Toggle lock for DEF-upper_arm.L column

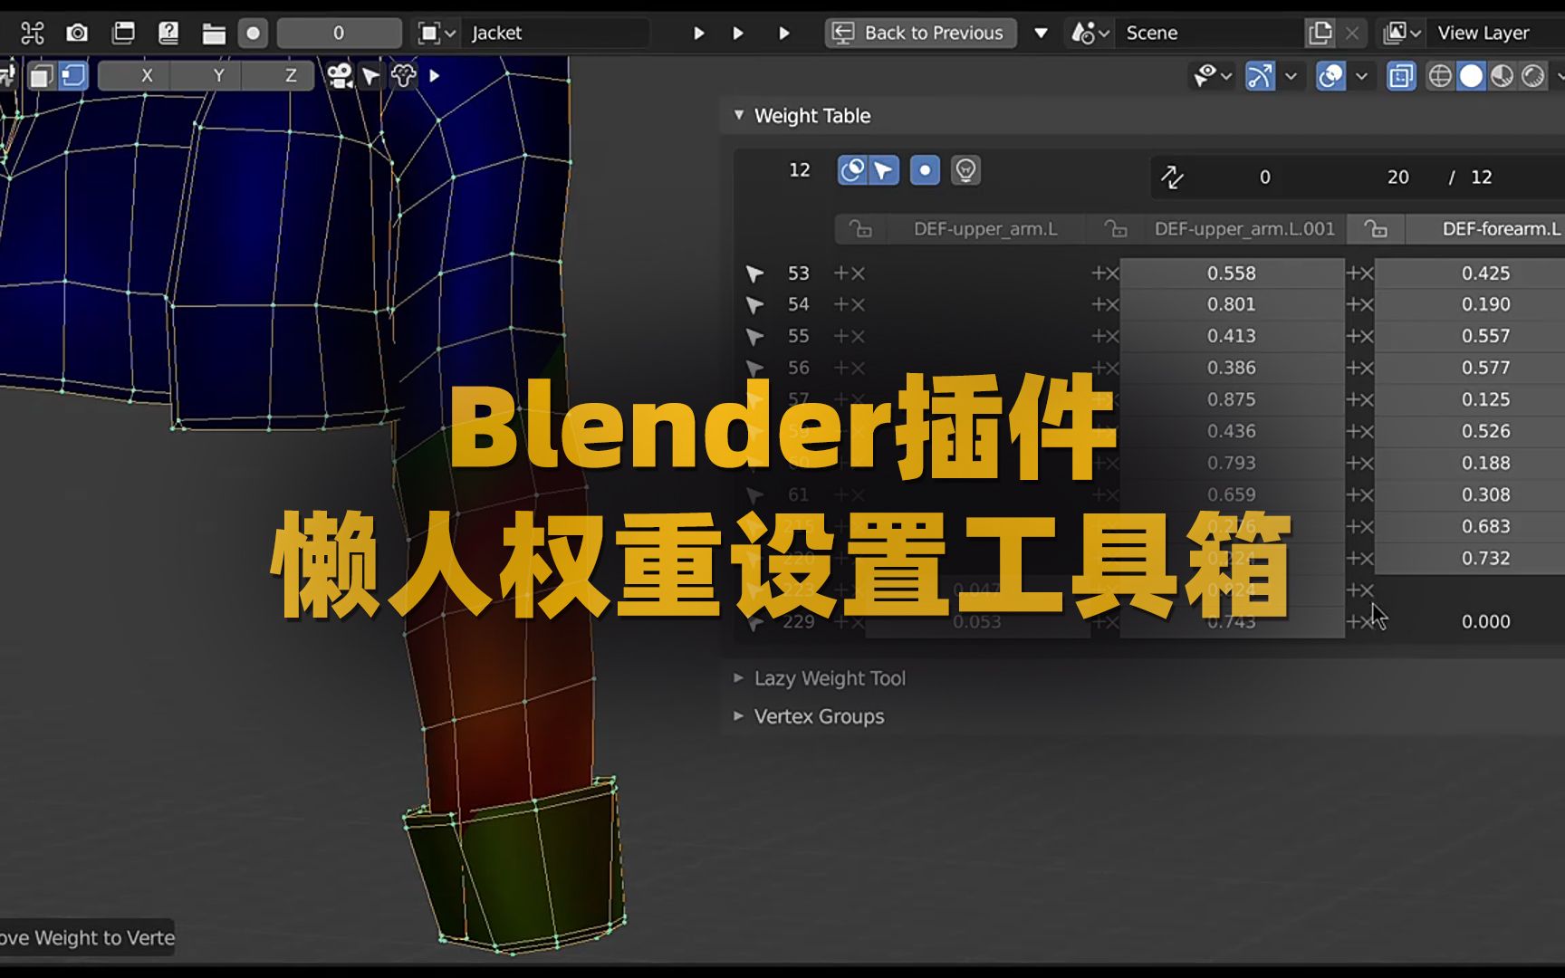click(860, 229)
